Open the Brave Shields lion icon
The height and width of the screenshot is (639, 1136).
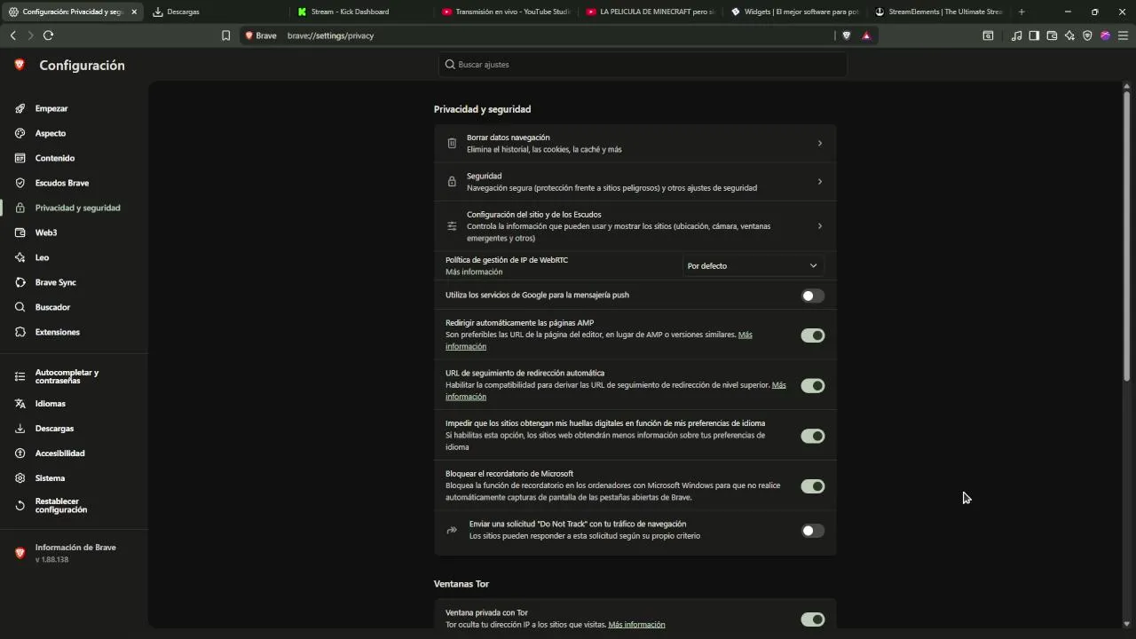(x=846, y=35)
